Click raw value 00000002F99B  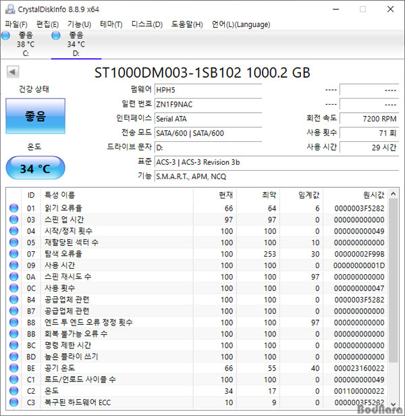pyautogui.click(x=359, y=254)
